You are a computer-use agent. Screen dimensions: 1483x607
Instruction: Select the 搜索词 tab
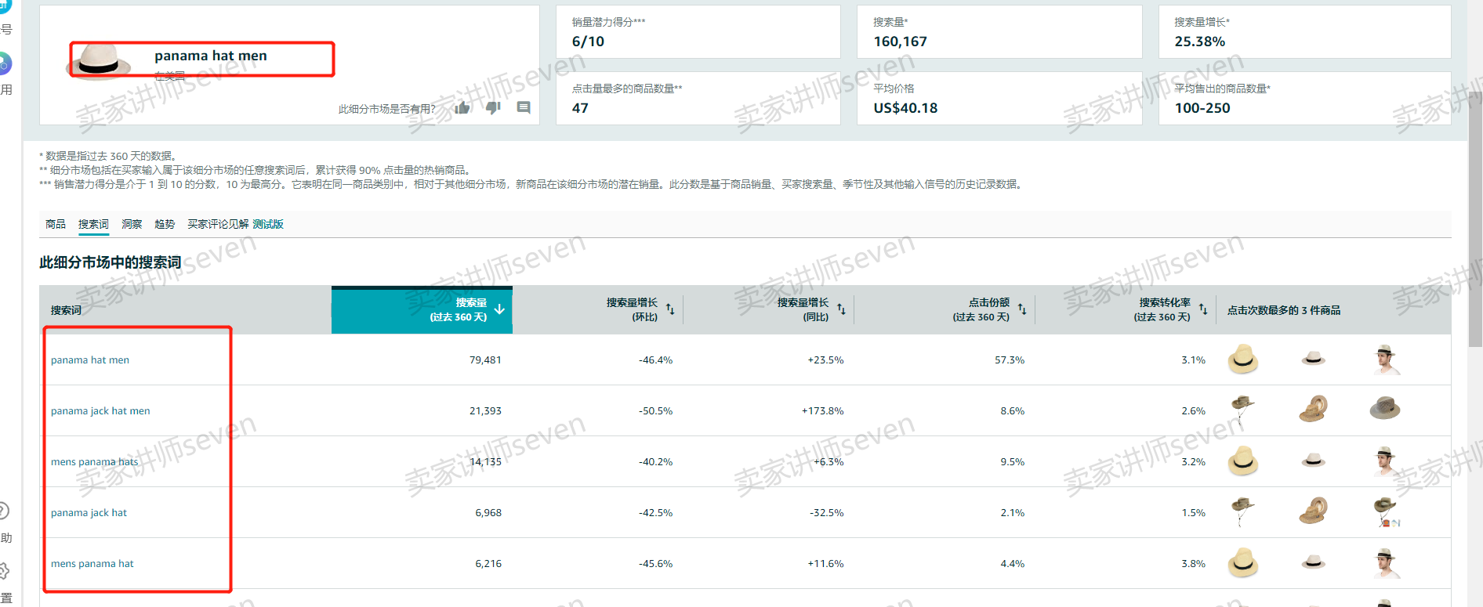click(x=93, y=224)
